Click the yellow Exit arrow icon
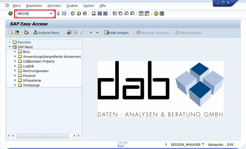Viewport: 246px width, 149px height. (79, 14)
